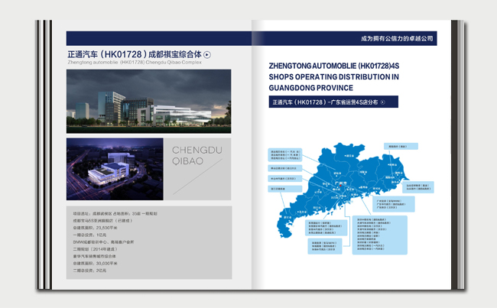The width and height of the screenshot is (497, 308).
Task: Click the Zhengtong automobile English subtitle
Action: click(133, 63)
